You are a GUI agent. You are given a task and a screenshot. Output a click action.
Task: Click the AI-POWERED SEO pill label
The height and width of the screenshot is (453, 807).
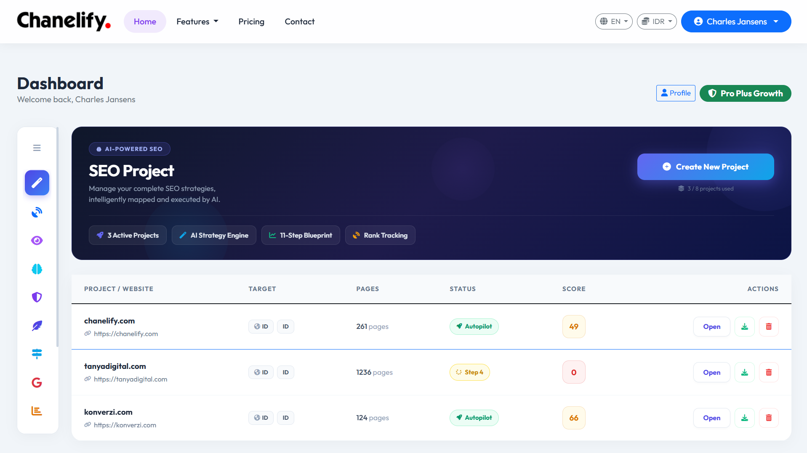click(x=130, y=149)
